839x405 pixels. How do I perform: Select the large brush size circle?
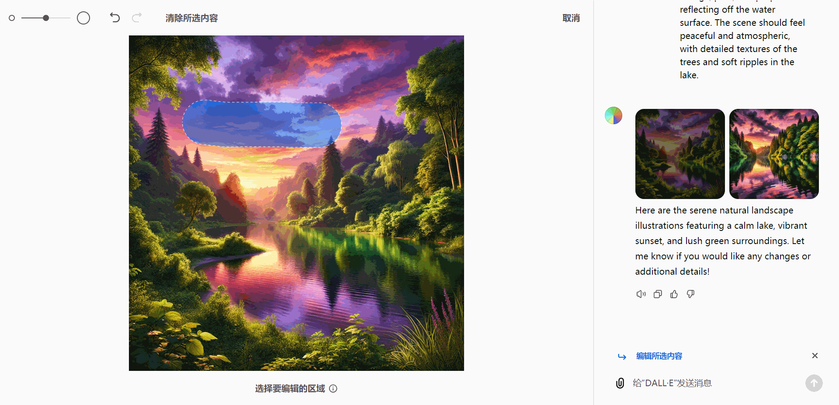coord(83,18)
